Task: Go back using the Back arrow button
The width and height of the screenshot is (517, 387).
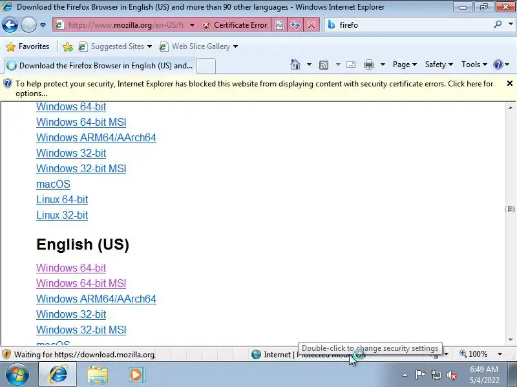Action: (10, 25)
